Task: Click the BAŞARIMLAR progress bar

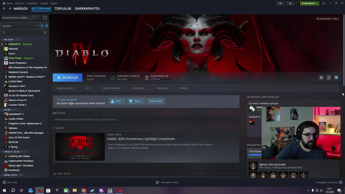Action: coord(164,79)
